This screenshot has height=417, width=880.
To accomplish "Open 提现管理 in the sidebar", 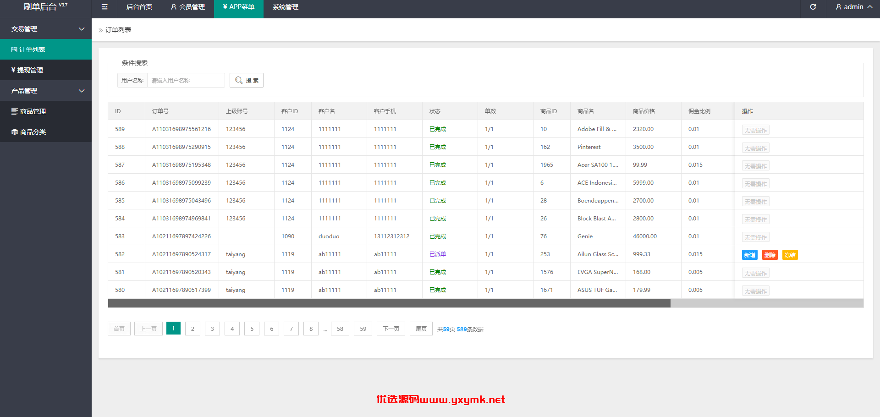I will coord(46,70).
